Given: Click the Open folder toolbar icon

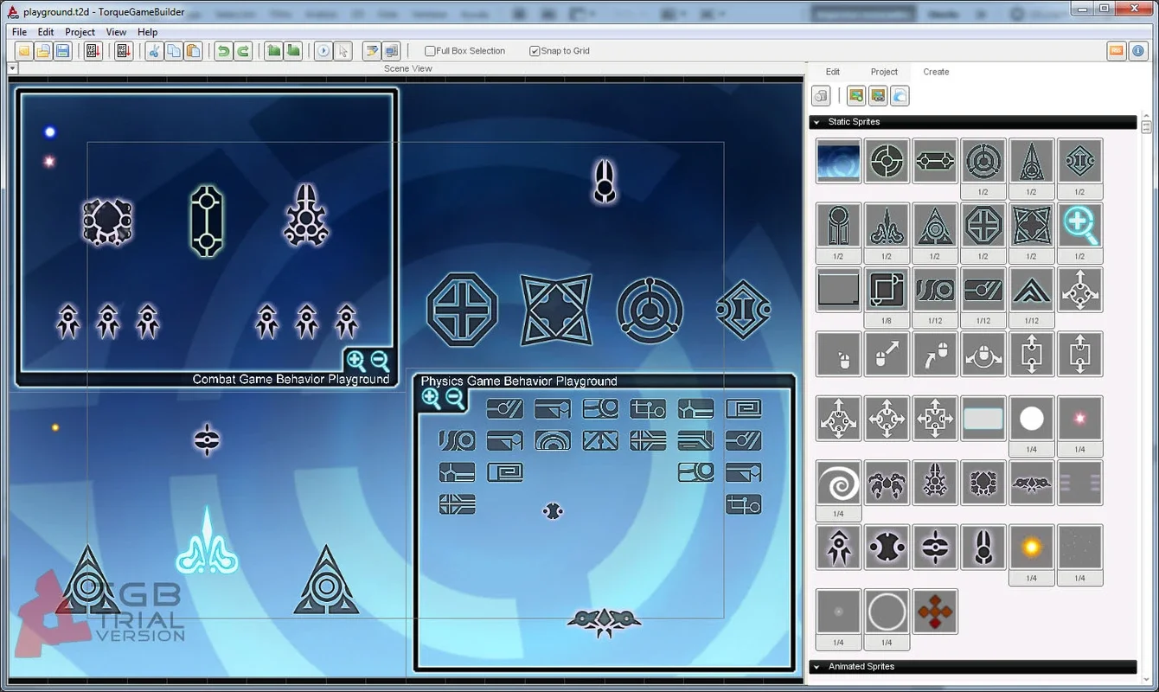Looking at the screenshot, I should click(43, 51).
